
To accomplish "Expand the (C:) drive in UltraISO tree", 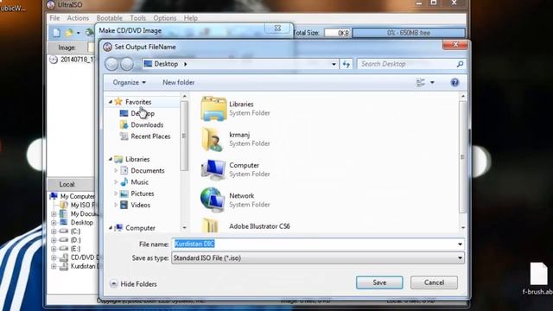I will pos(54,232).
